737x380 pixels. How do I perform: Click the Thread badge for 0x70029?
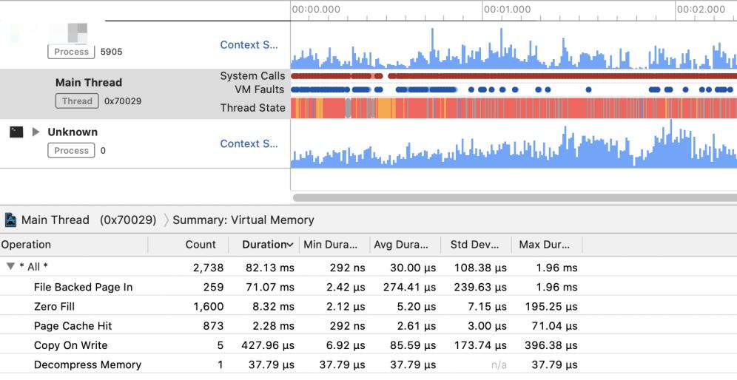coord(77,101)
